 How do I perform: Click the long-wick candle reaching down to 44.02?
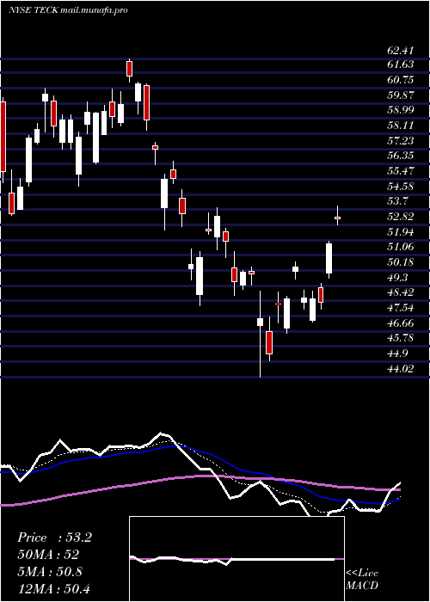(x=260, y=322)
